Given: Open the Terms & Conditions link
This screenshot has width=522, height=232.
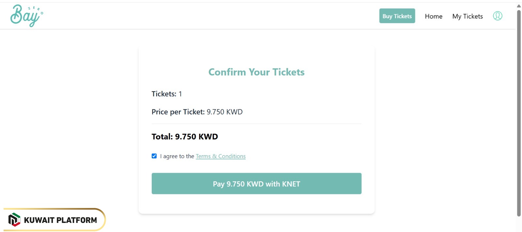Looking at the screenshot, I should [x=221, y=156].
